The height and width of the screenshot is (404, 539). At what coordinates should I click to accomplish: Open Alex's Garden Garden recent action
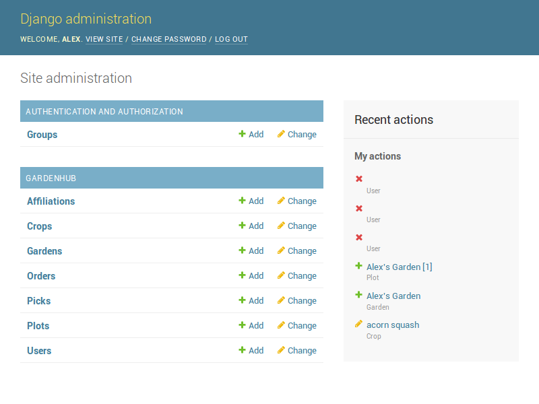(x=393, y=296)
